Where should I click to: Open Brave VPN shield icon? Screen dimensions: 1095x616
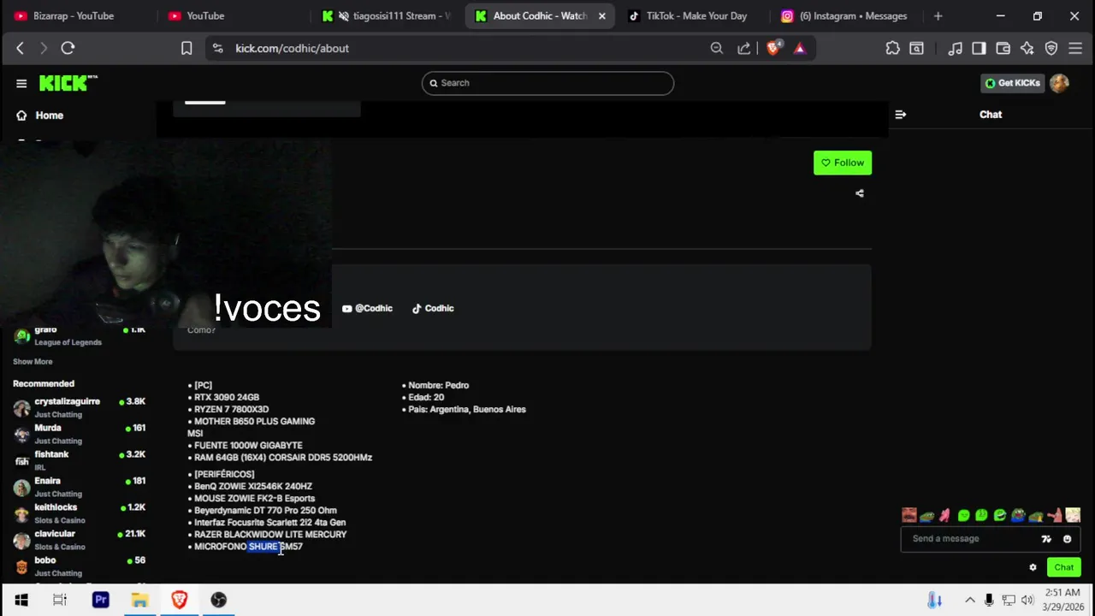click(x=1051, y=49)
